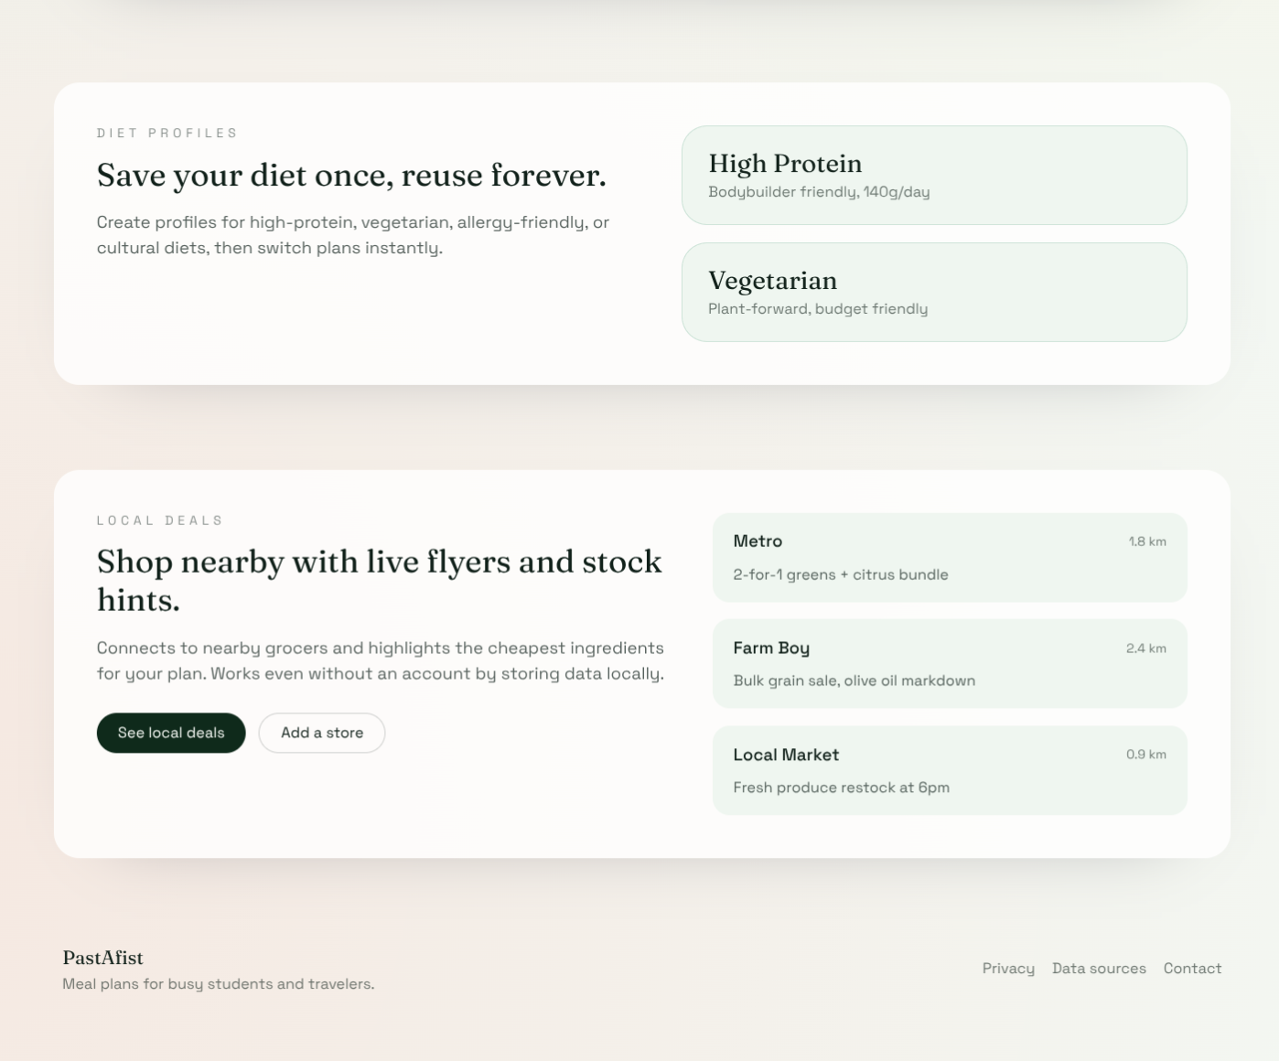
Task: Select the High Protein diet profile card
Action: point(934,175)
